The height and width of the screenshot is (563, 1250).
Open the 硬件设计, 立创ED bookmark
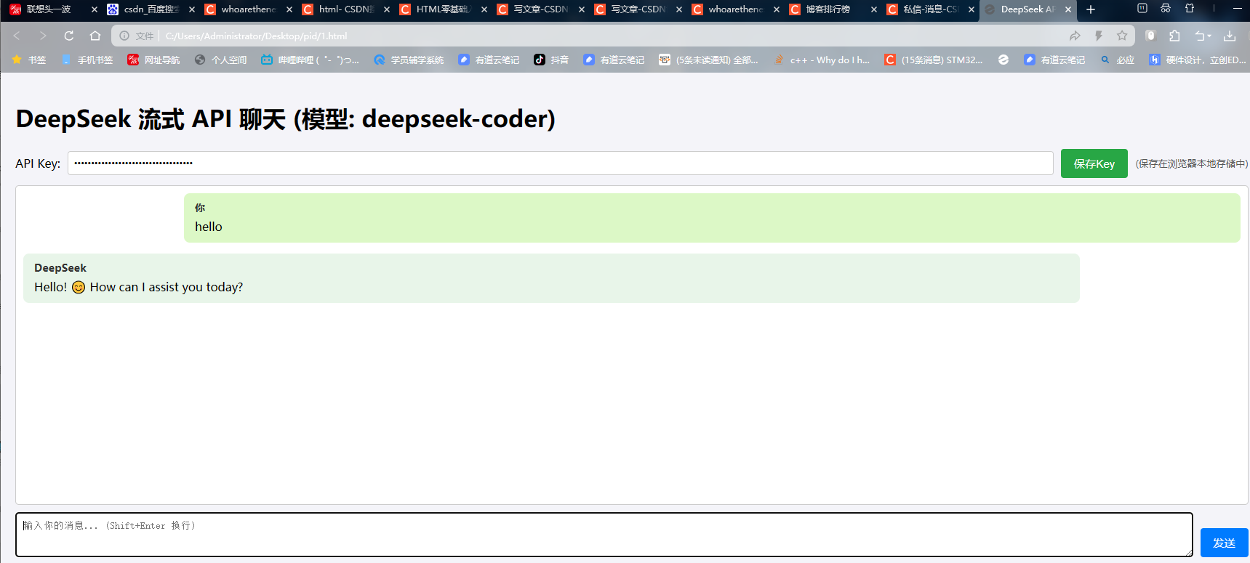point(1198,60)
